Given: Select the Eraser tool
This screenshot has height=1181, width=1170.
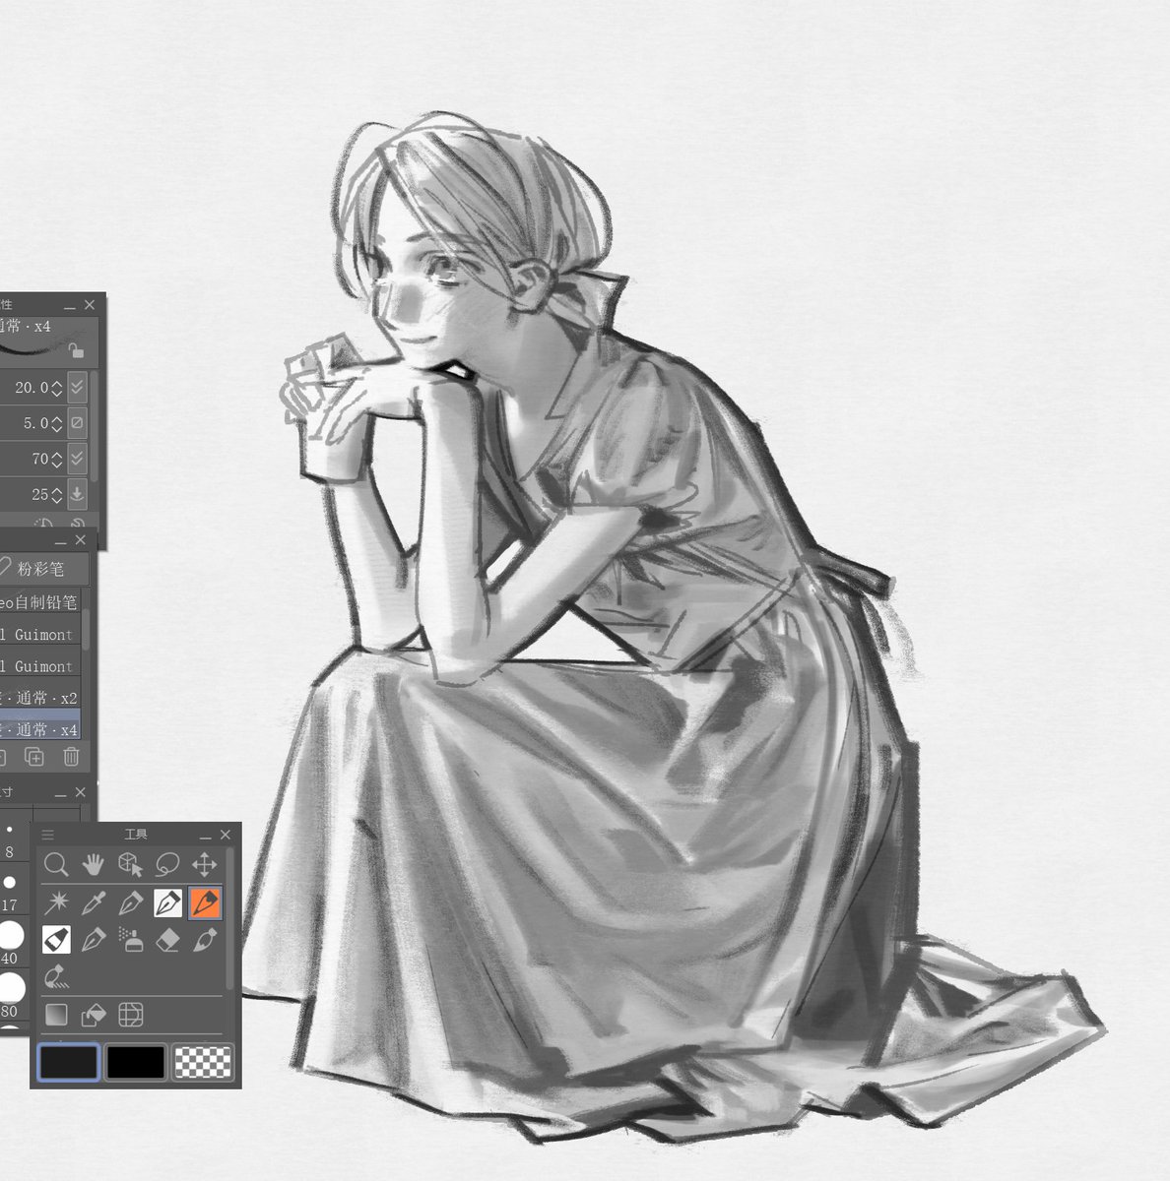Looking at the screenshot, I should (167, 940).
